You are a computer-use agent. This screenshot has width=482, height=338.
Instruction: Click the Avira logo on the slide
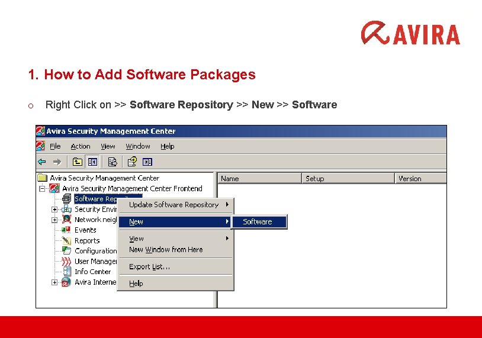point(411,33)
